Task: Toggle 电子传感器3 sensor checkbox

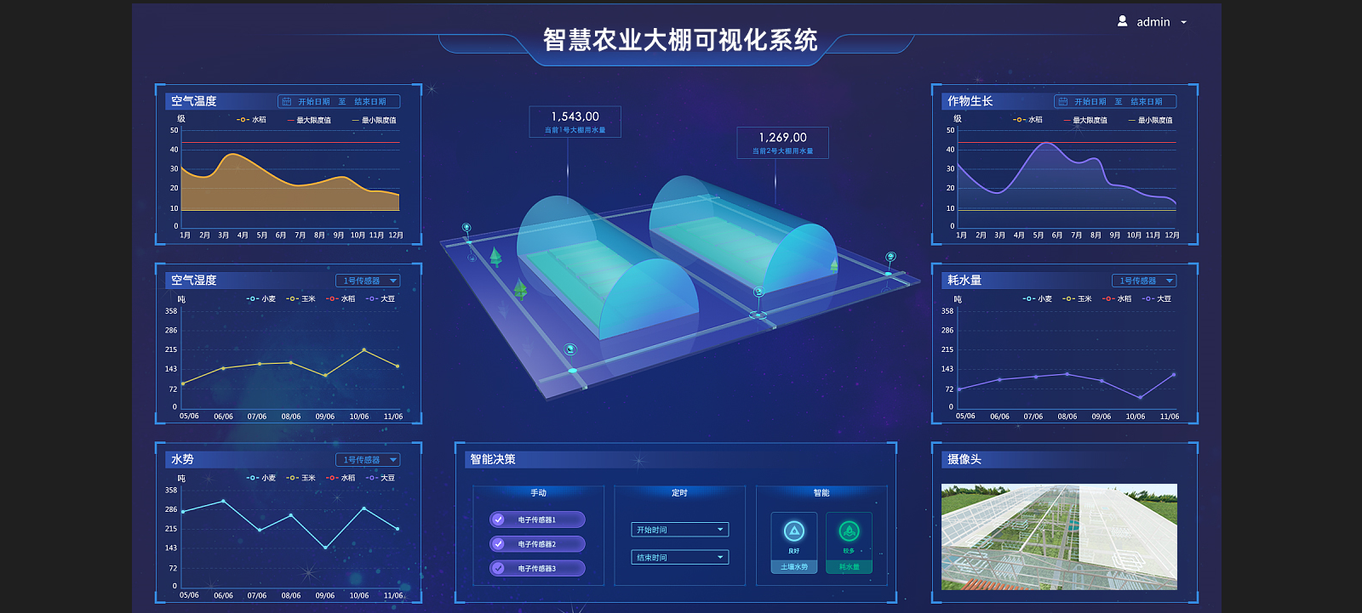Action: click(499, 568)
